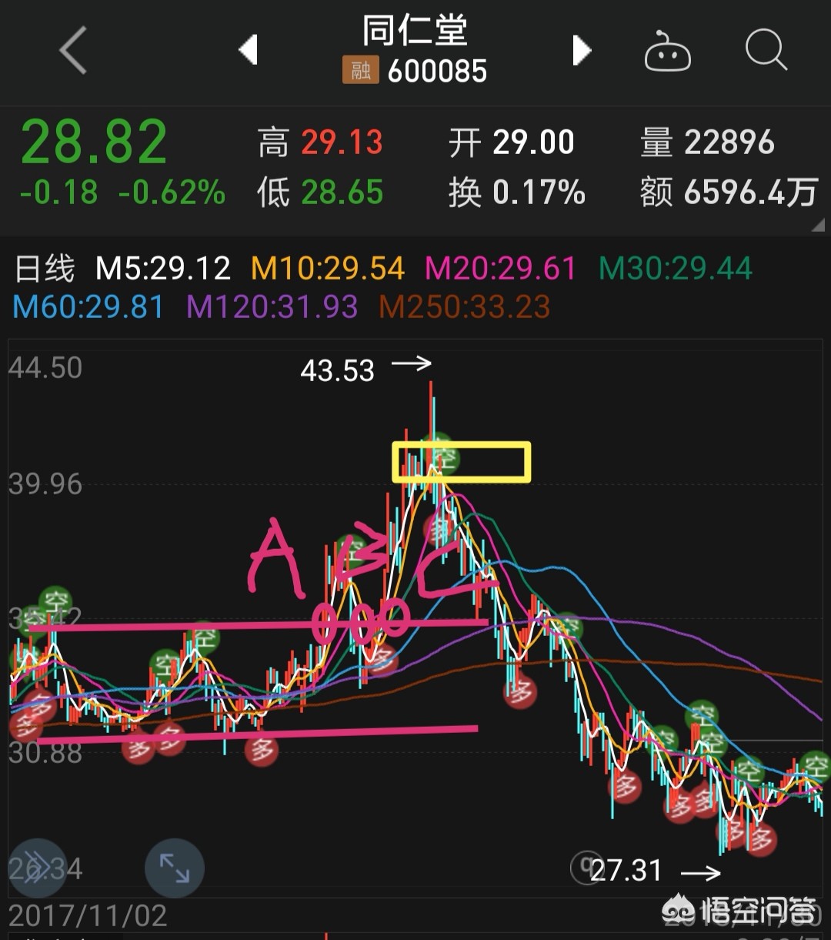The height and width of the screenshot is (940, 831).
Task: Tap the magnifying glass search icon
Action: 766,51
